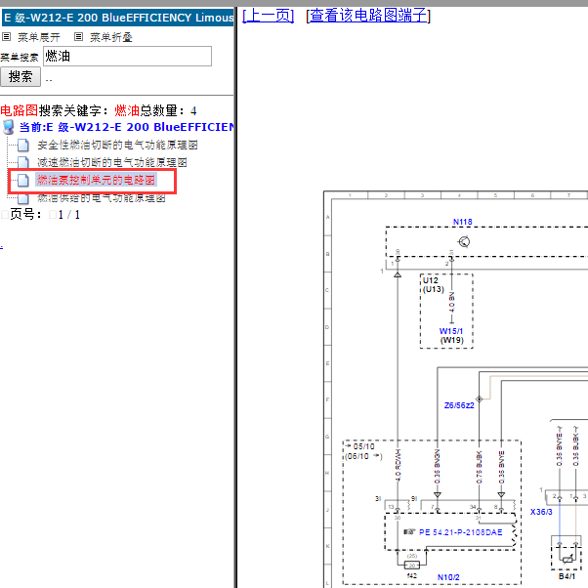This screenshot has height=588, width=588.
Task: Click the 菜单折叠 collapse menu icon
Action: coord(78,37)
